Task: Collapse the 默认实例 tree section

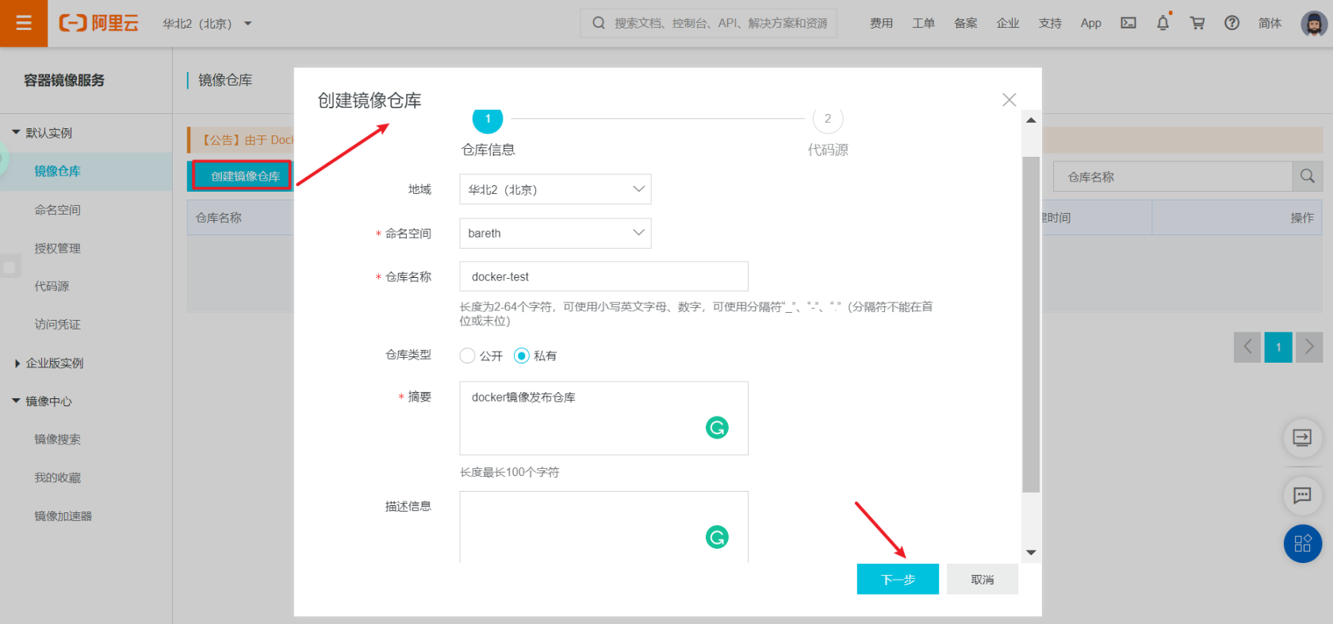Action: (x=16, y=132)
